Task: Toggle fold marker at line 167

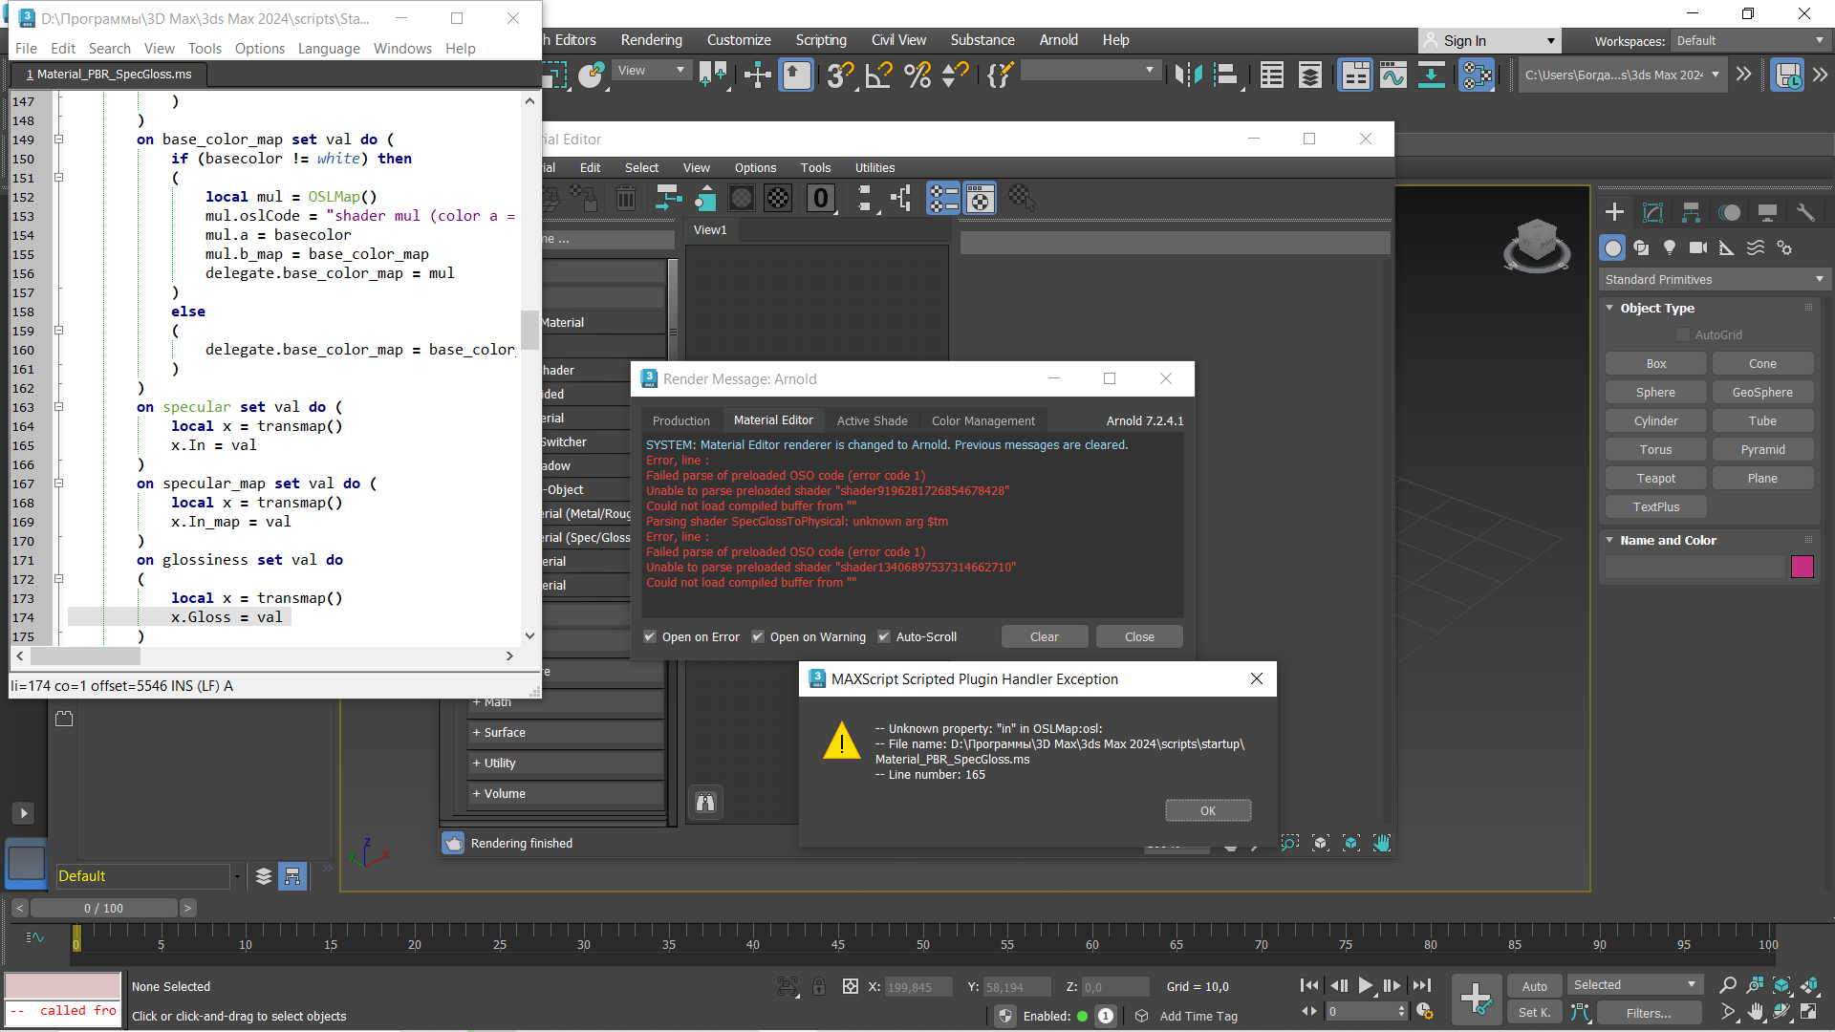Action: click(x=58, y=484)
